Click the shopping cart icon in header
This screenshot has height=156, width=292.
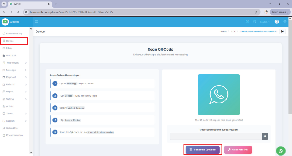255,22
